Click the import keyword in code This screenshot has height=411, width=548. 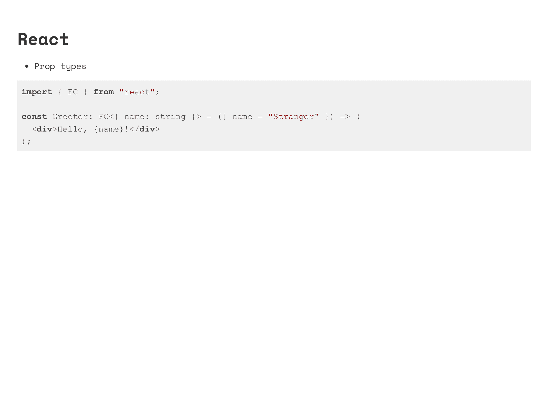pos(37,92)
